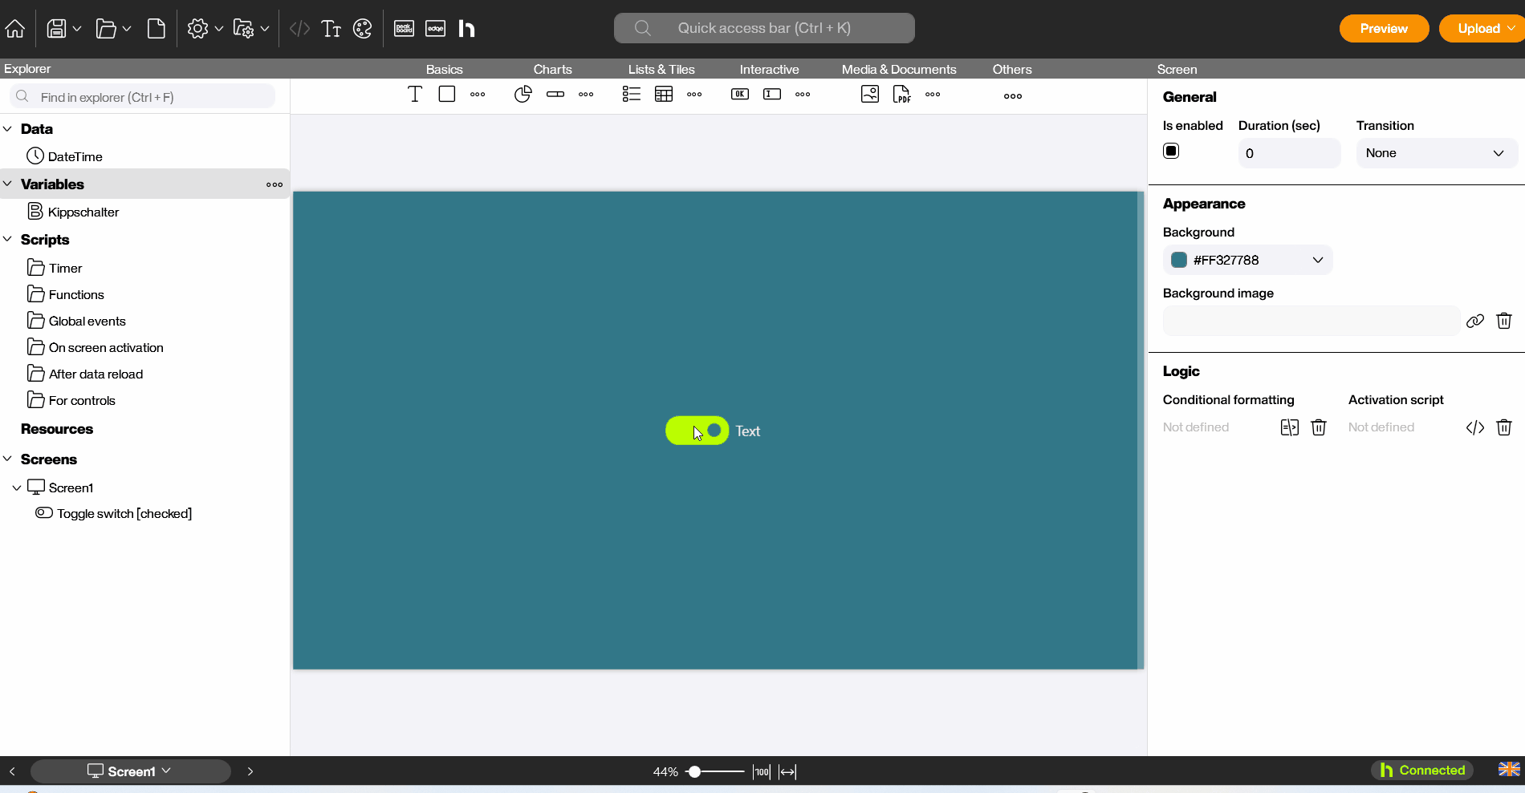Expand the Screen1 dropdown at the bottom
The image size is (1525, 793).
tap(165, 771)
